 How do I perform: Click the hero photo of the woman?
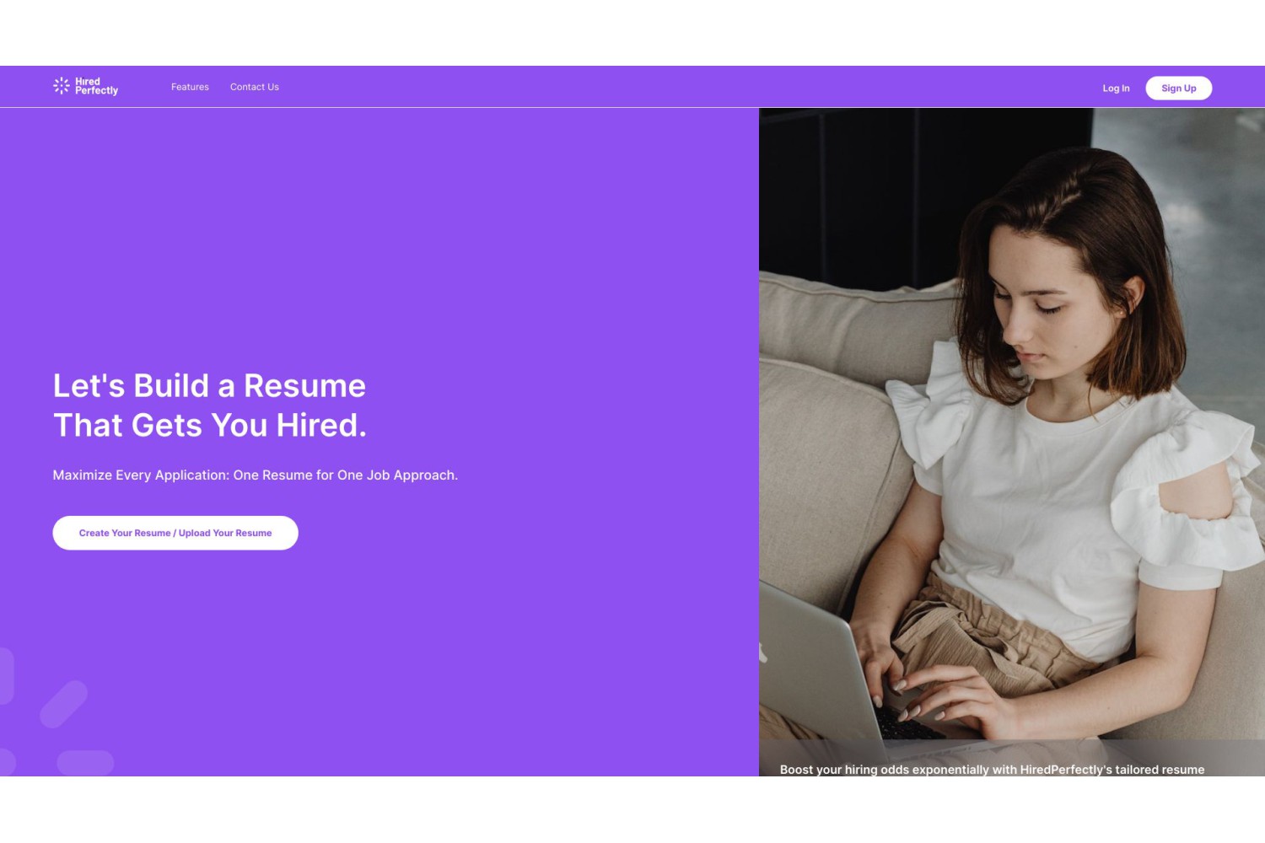1012,442
